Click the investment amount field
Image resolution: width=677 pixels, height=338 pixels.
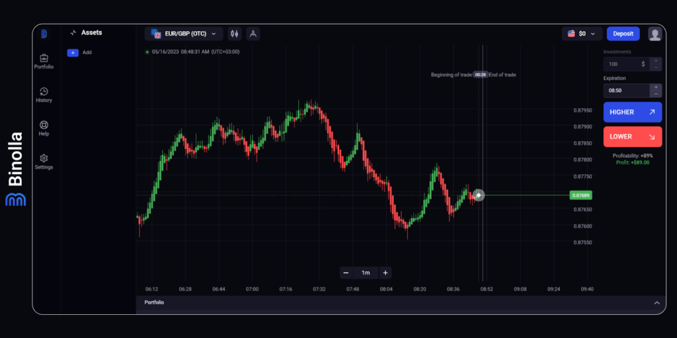click(x=626, y=64)
